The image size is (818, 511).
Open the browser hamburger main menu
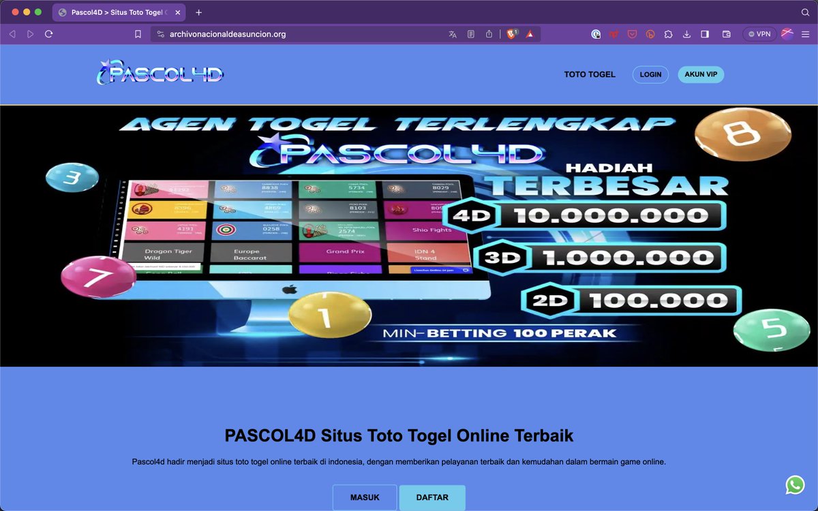(805, 34)
